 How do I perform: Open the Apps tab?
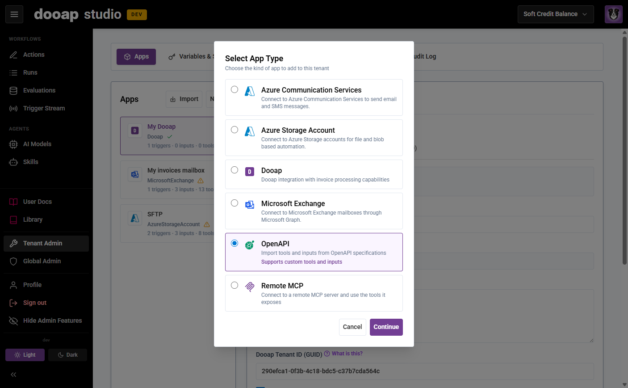click(x=136, y=57)
